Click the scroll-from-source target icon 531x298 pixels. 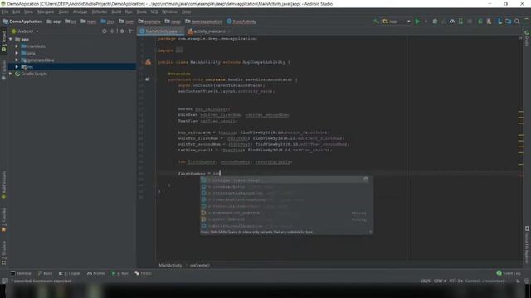(105, 31)
